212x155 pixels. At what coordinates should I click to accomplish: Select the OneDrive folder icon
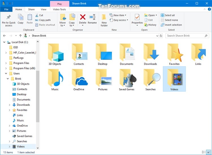coord(80,78)
